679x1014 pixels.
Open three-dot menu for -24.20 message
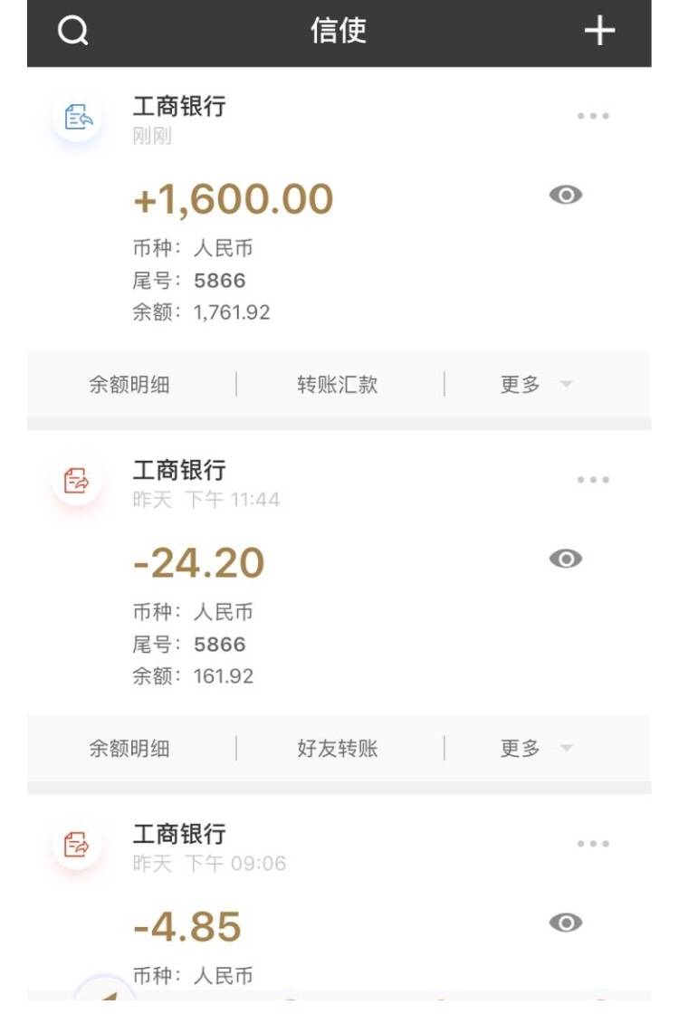click(593, 479)
